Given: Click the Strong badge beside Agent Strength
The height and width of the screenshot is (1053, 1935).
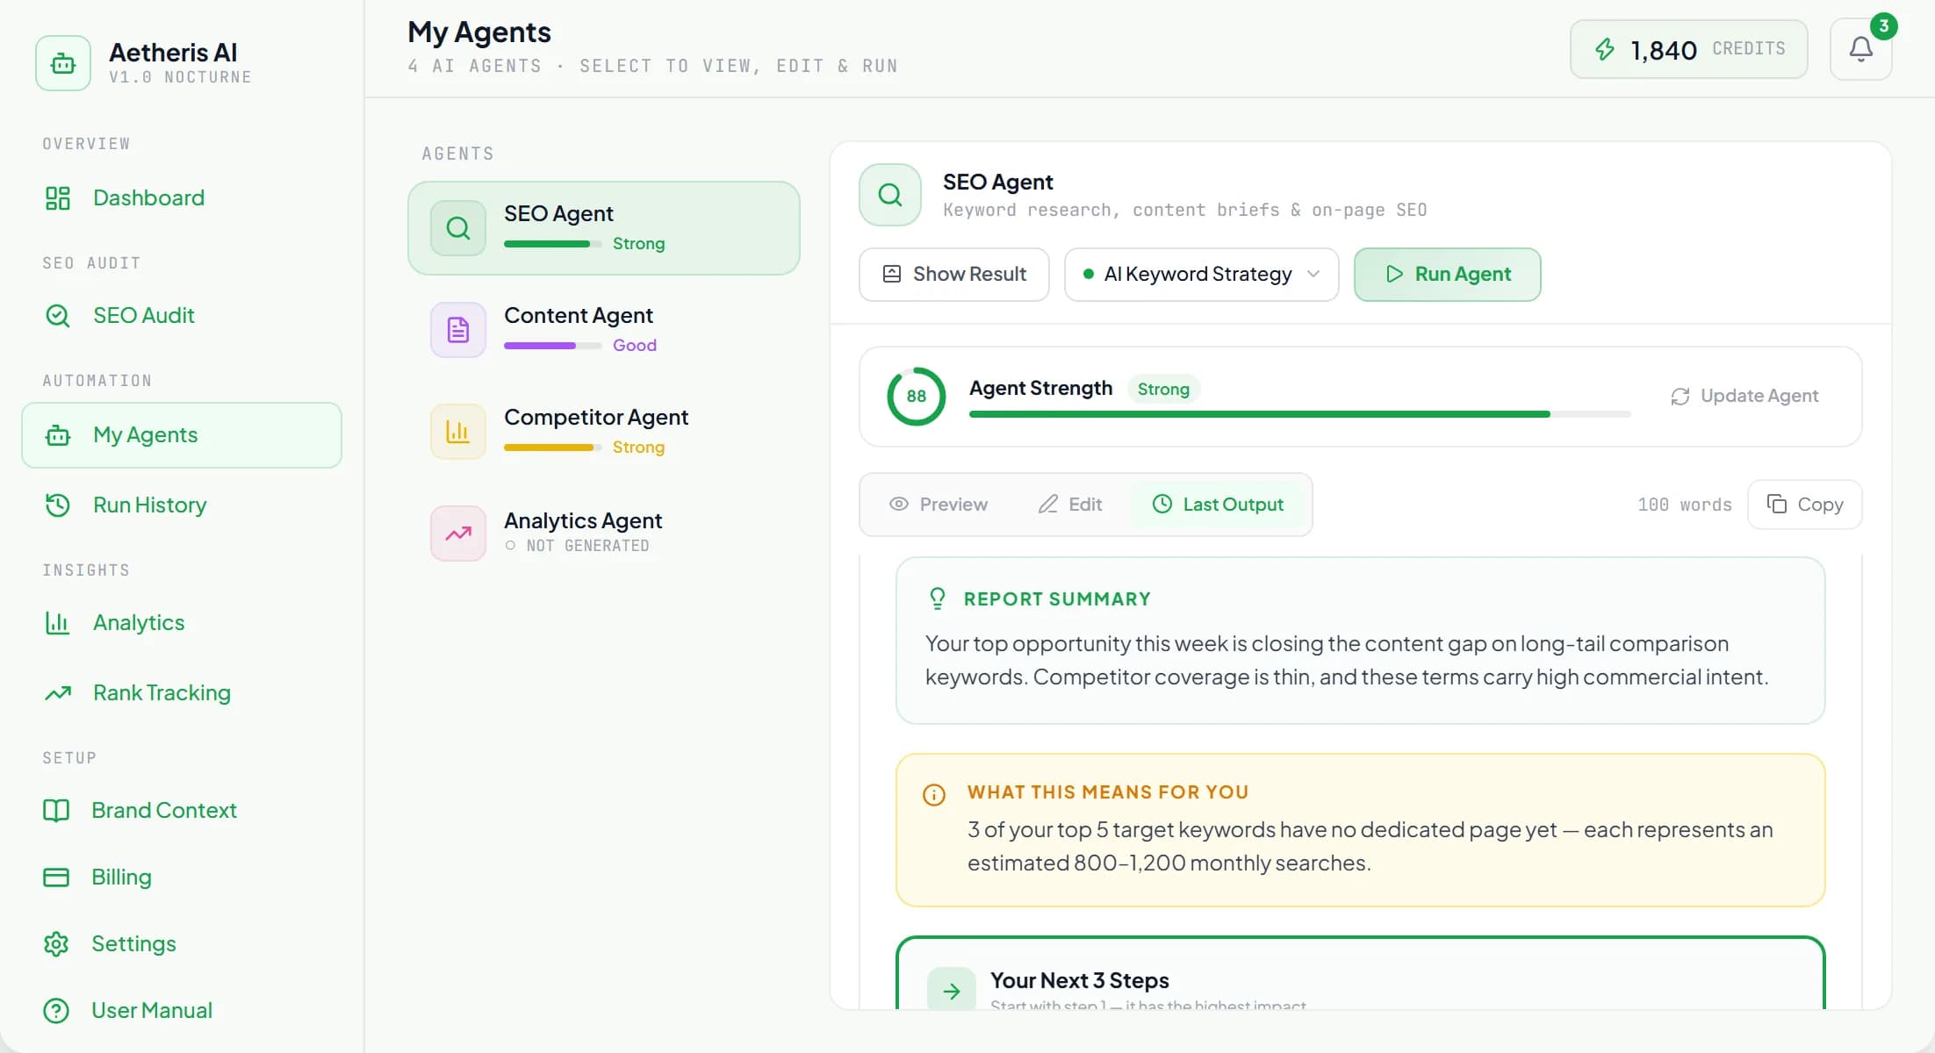Looking at the screenshot, I should [1163, 389].
